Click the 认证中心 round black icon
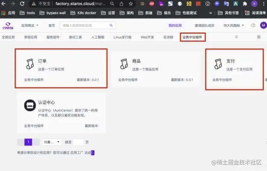 (x=30, y=105)
